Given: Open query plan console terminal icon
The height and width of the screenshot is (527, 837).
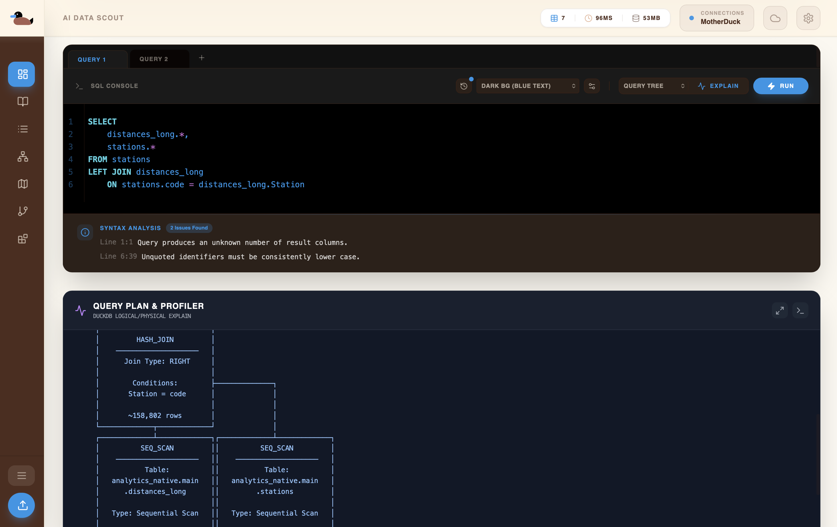Looking at the screenshot, I should point(800,310).
